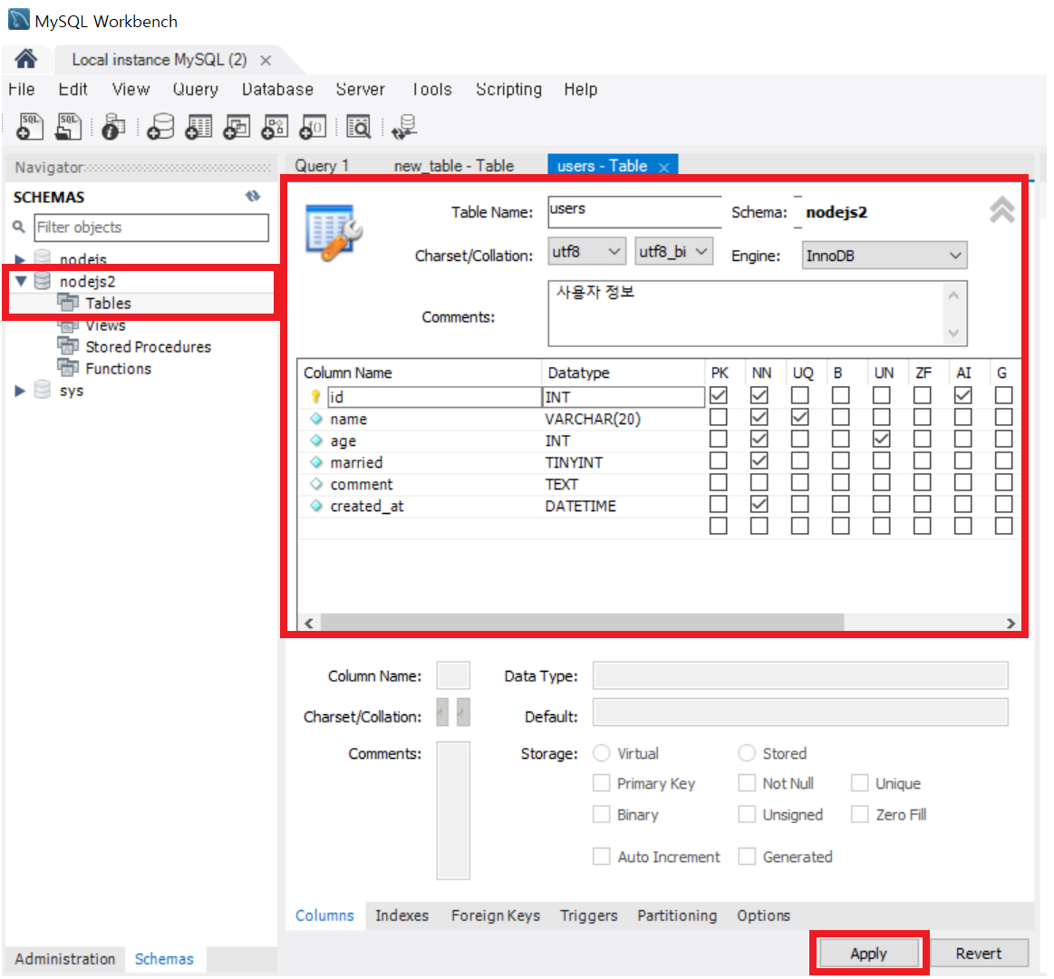Open the Options tab
The width and height of the screenshot is (1054, 979).
[764, 916]
